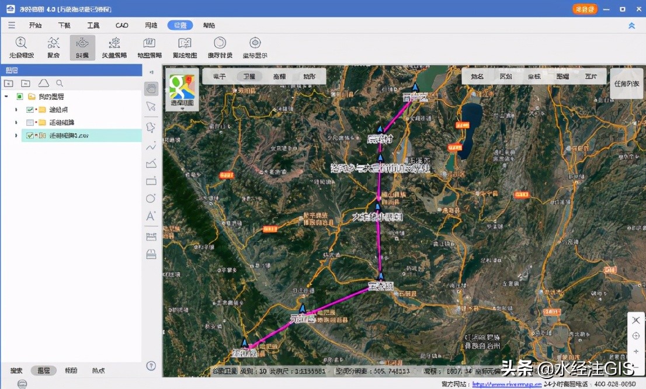The image size is (646, 389).
Task: Open the dropdown arrow under the Google map thumbnail
Action: (182, 109)
